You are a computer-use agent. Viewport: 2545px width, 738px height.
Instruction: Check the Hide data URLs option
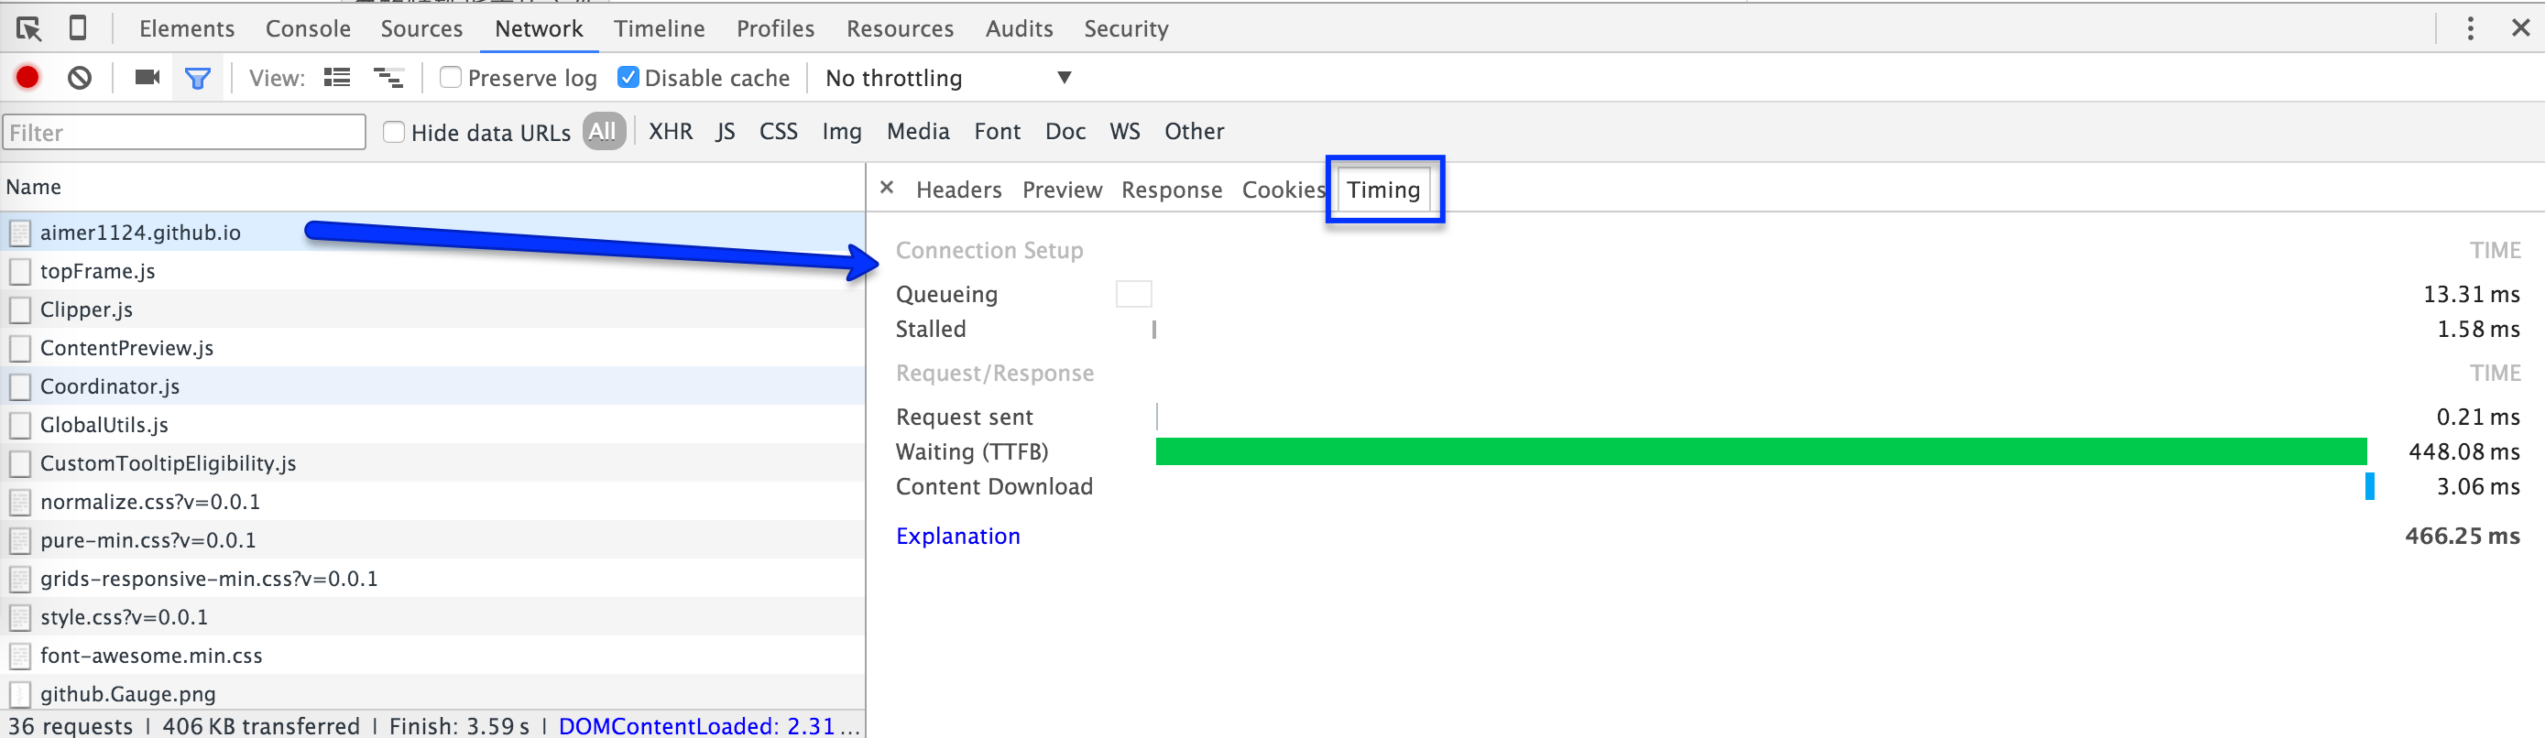tap(394, 133)
